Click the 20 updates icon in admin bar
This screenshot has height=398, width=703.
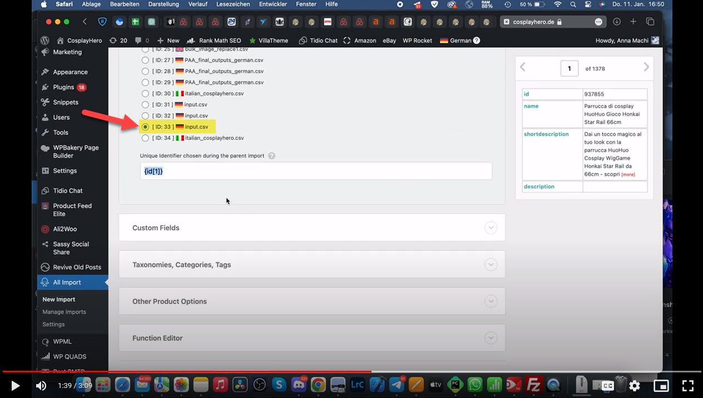coord(118,41)
